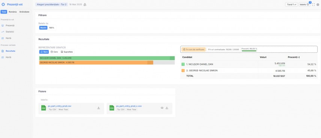Select the Străinătate tab
Image resolution: width=321 pixels, height=138 pixels.
[x=24, y=12]
